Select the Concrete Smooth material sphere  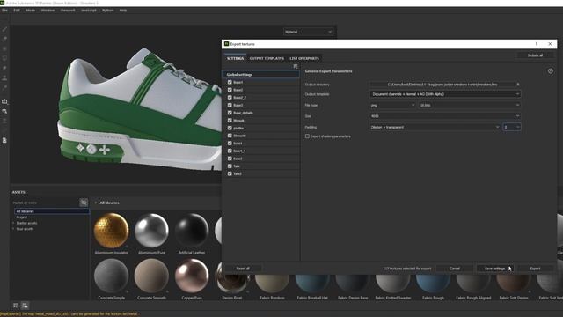[x=151, y=276]
